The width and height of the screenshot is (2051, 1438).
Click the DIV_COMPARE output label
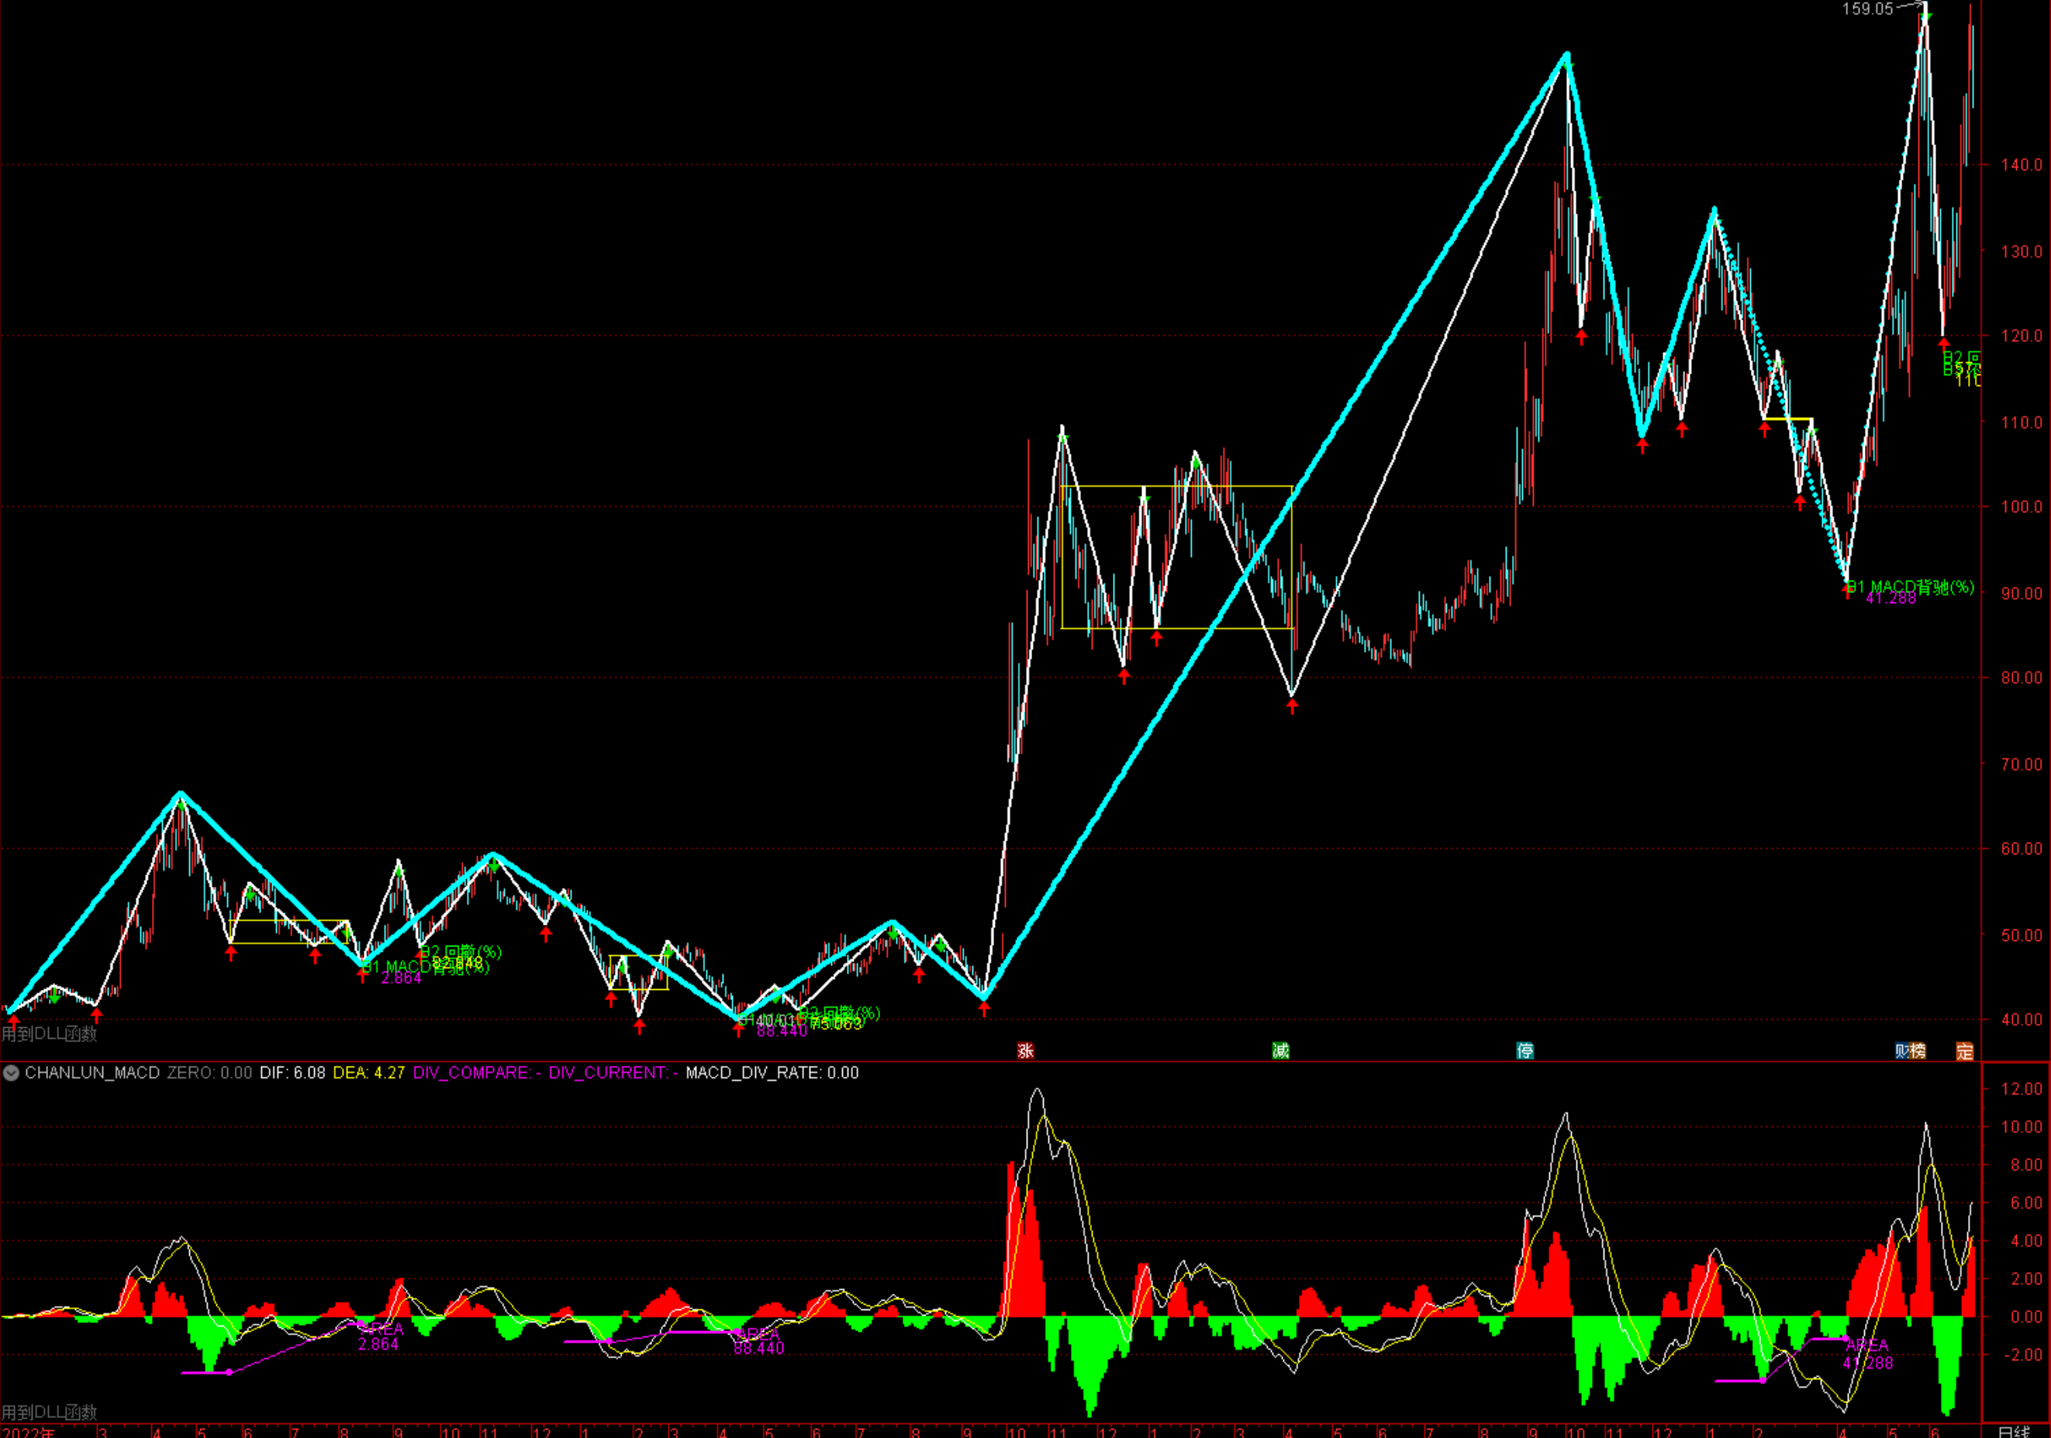pos(477,1073)
